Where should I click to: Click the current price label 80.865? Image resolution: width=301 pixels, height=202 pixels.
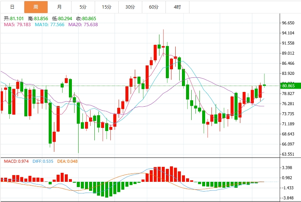(291, 86)
